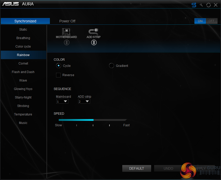Choose the Strobing effect

23,106
